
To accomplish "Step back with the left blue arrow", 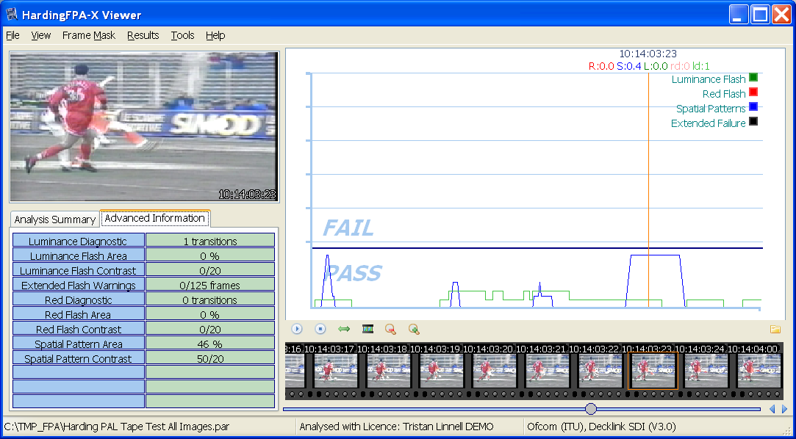I will point(772,409).
